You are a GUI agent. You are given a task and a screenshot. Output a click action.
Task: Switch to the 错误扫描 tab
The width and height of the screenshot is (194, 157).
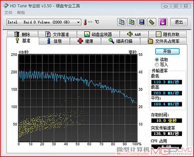[121, 41]
